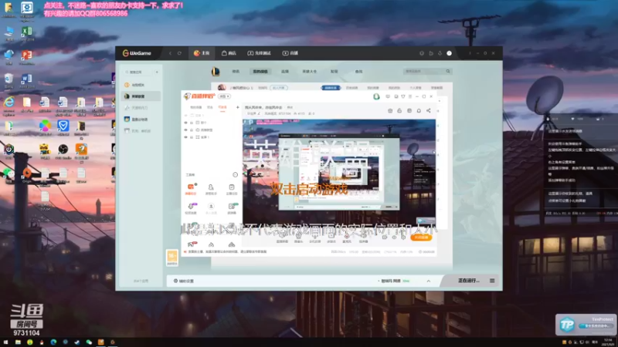Toggle visibility of the camera source layer
This screenshot has width=618, height=347.
pos(185,130)
